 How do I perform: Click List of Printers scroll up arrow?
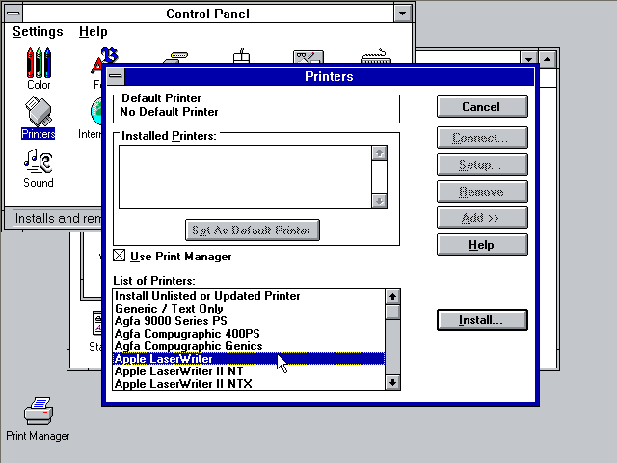click(392, 296)
